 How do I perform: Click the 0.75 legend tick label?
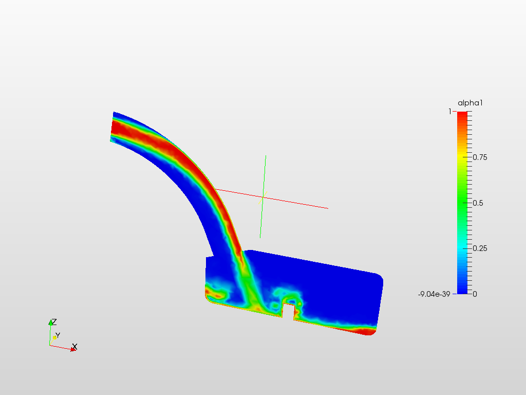coord(480,157)
